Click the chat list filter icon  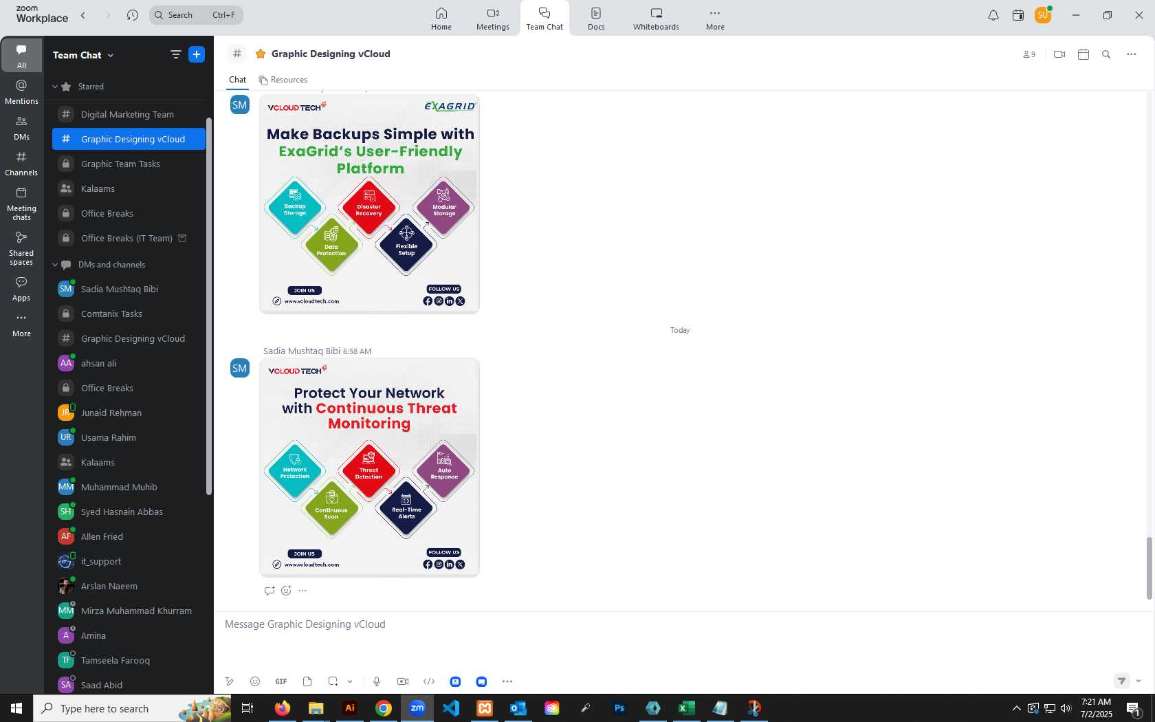(175, 54)
